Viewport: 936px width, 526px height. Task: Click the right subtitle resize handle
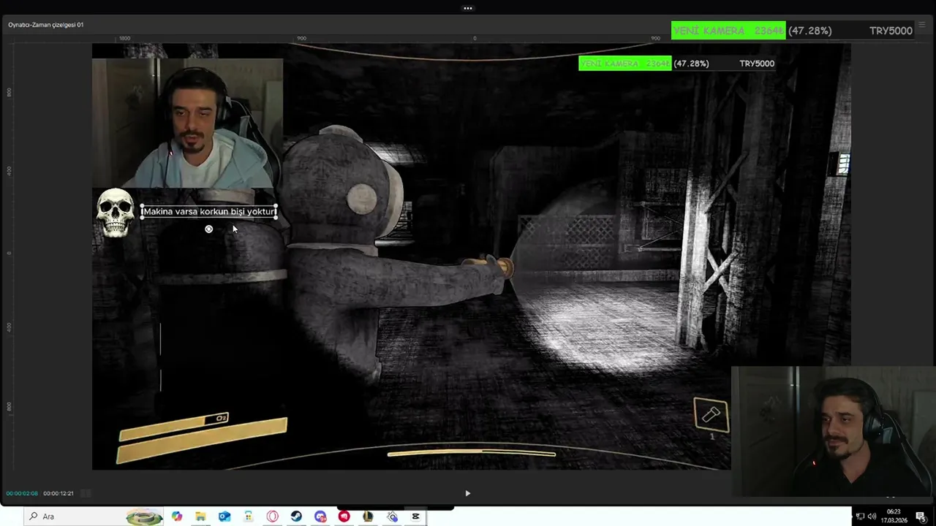coord(277,212)
